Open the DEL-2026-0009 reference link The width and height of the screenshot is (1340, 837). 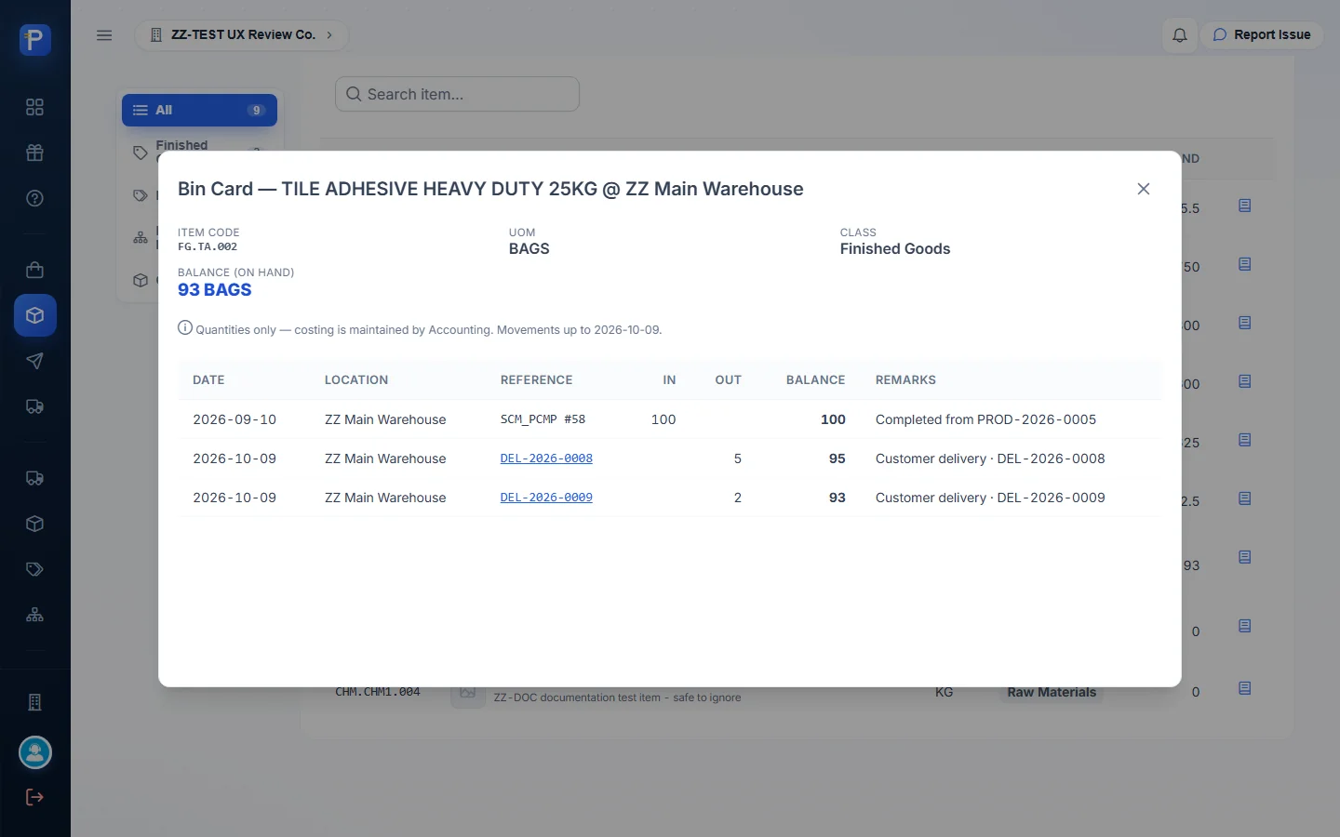tap(546, 498)
